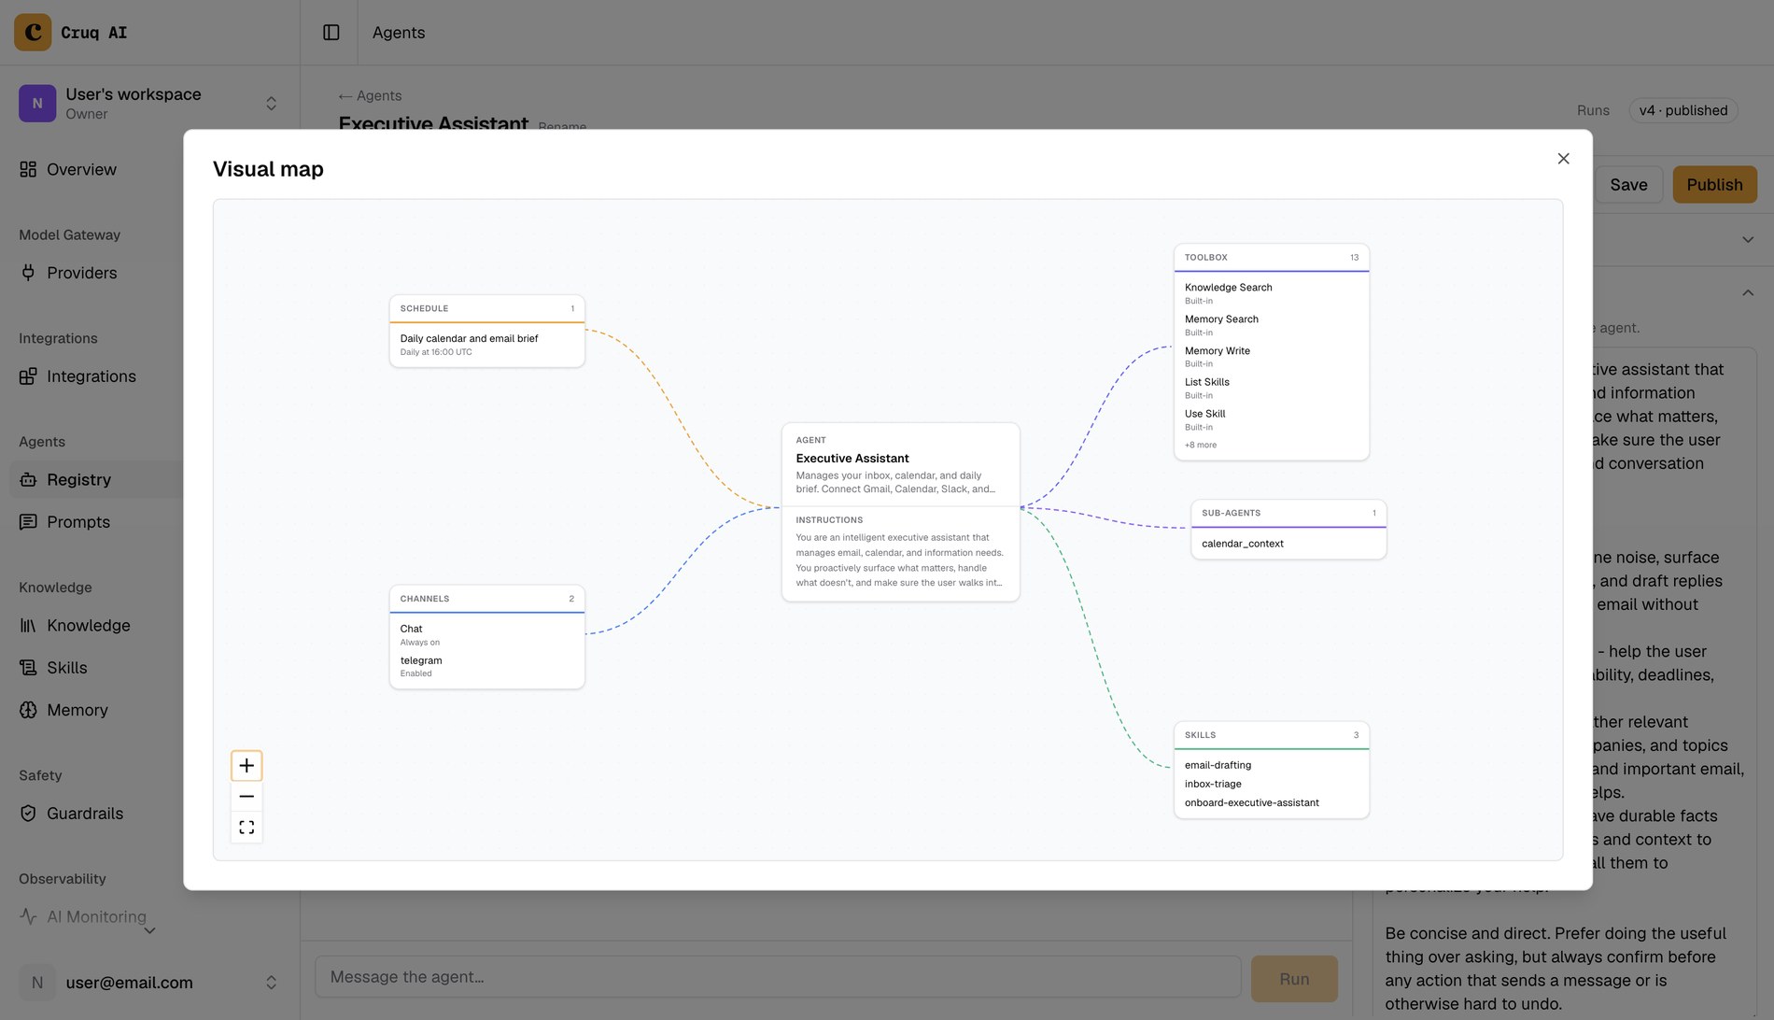
Task: Click the Memory brain icon
Action: (x=28, y=710)
